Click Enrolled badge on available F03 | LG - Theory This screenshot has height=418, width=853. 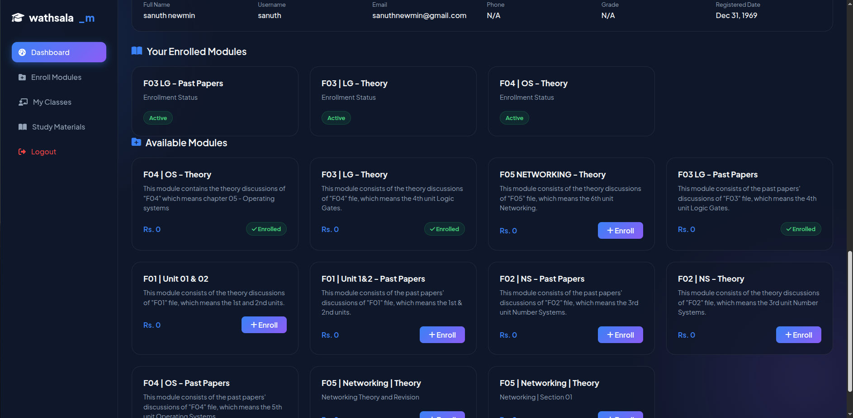pos(444,229)
